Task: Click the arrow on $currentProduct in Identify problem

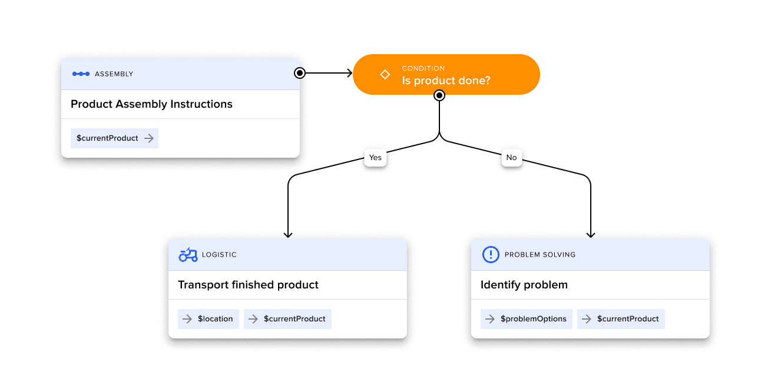Action: click(x=587, y=318)
